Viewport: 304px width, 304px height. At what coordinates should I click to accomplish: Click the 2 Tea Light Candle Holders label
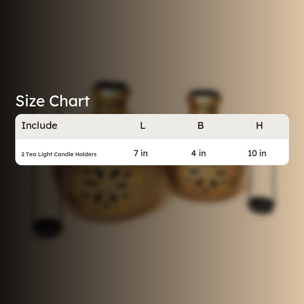59,154
